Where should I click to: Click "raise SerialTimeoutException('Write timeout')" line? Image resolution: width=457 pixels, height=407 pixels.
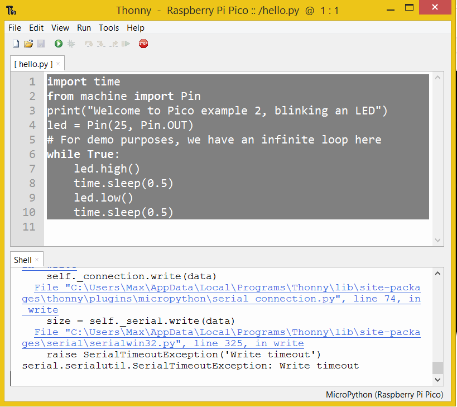(x=184, y=355)
